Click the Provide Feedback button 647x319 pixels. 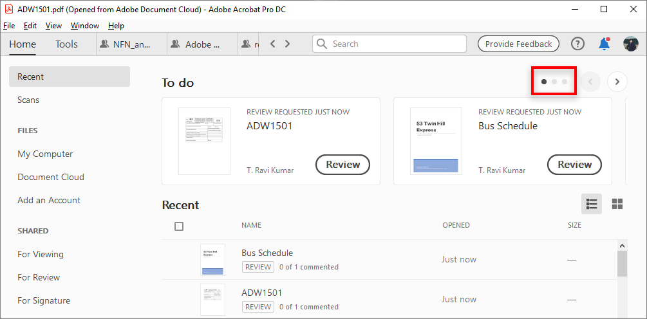pos(518,44)
